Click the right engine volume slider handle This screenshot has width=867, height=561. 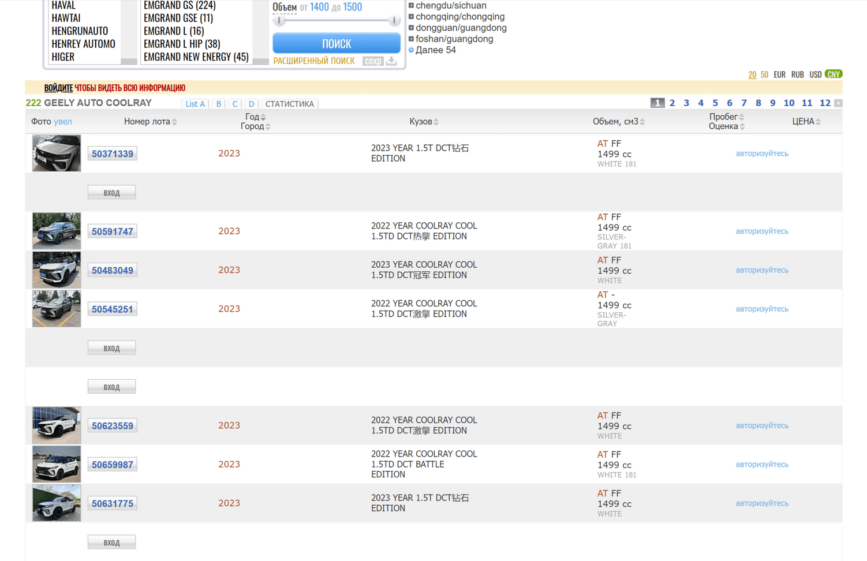tap(394, 21)
